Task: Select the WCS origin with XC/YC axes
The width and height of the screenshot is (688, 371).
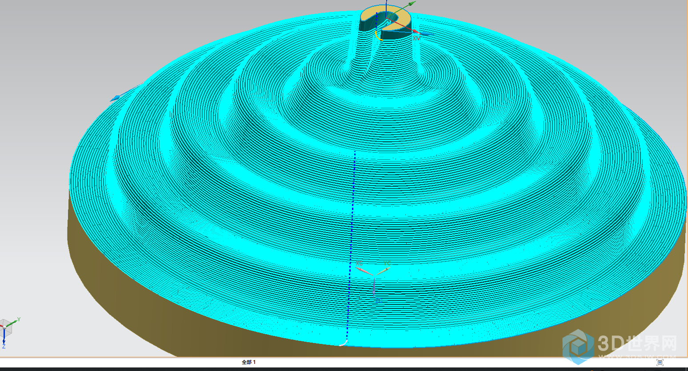Action: click(x=374, y=275)
